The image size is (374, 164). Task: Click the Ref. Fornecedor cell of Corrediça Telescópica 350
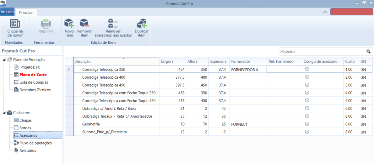(285, 70)
